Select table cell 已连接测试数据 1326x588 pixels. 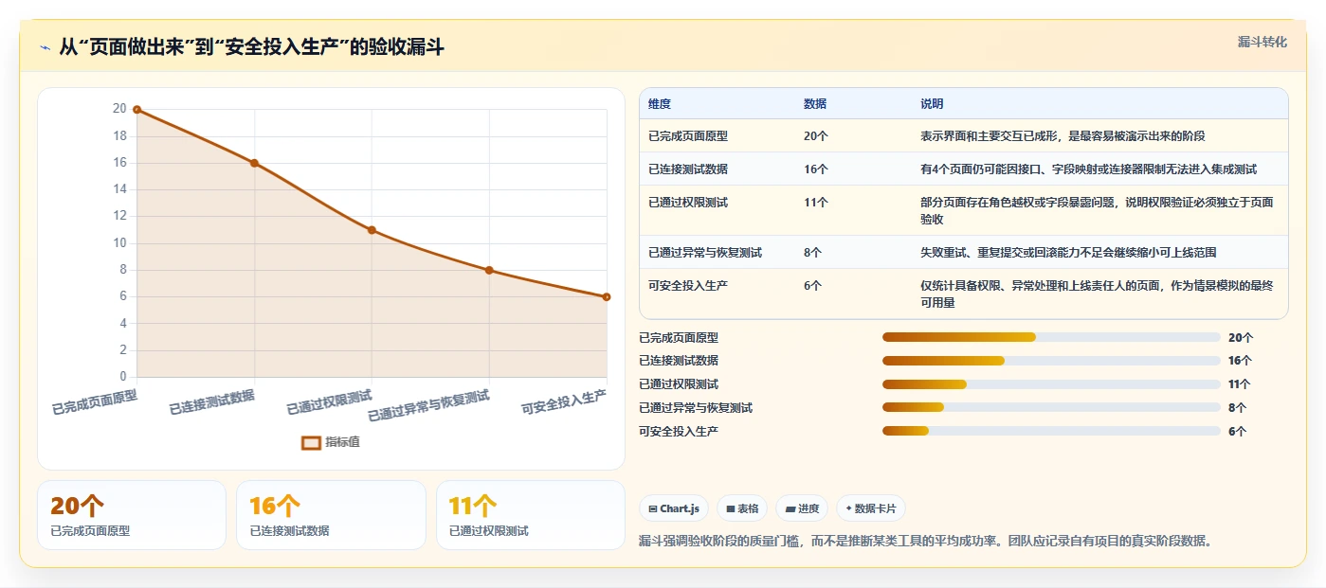[688, 169]
